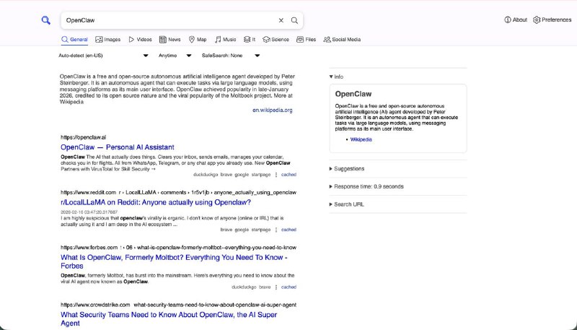Switch to the Social Media tab
Screen dimensions: 577x330
click(x=342, y=40)
